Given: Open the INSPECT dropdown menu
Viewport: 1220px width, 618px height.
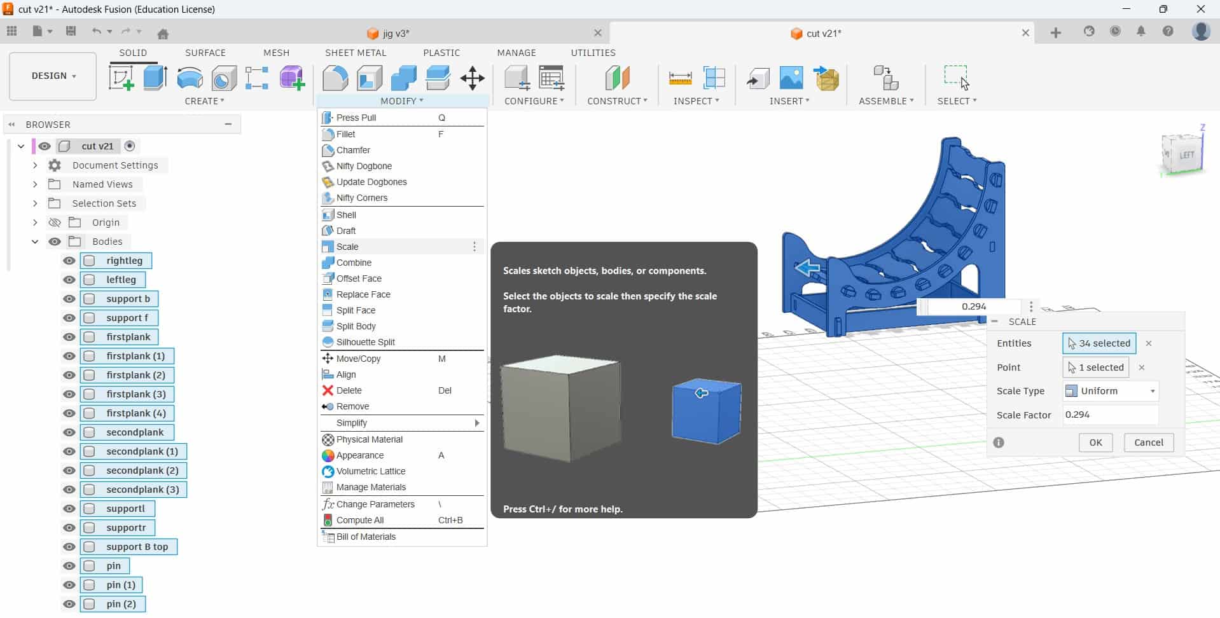Looking at the screenshot, I should 697,101.
